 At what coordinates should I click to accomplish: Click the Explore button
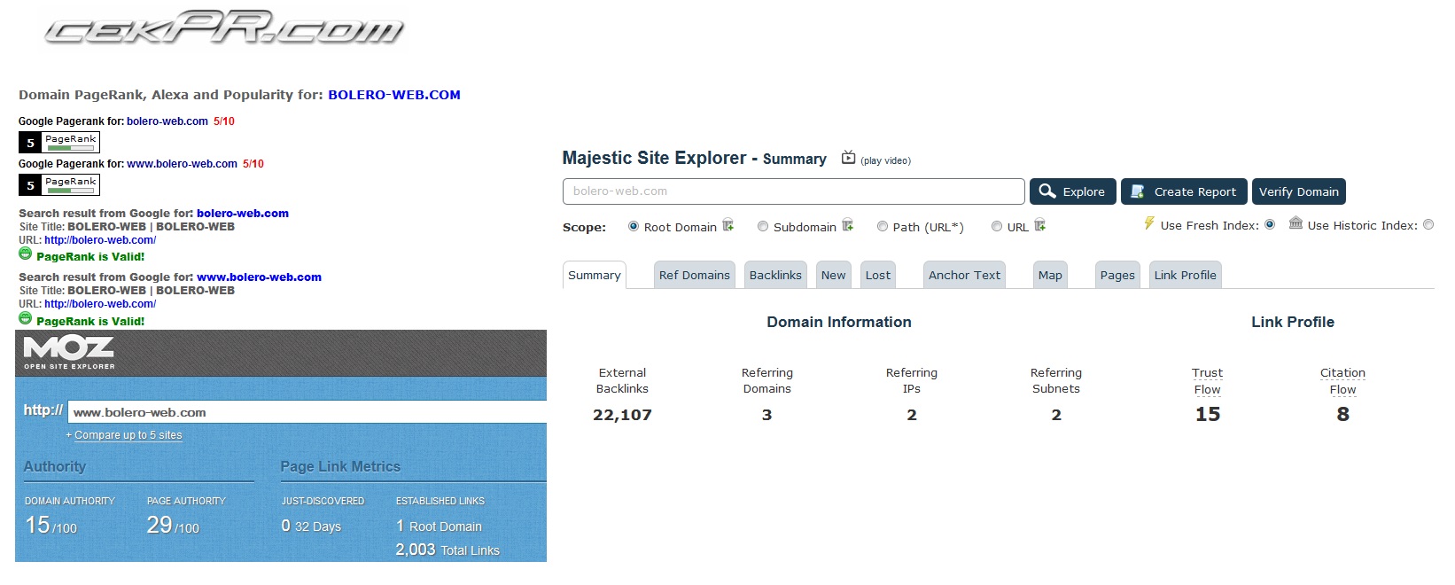1072,191
